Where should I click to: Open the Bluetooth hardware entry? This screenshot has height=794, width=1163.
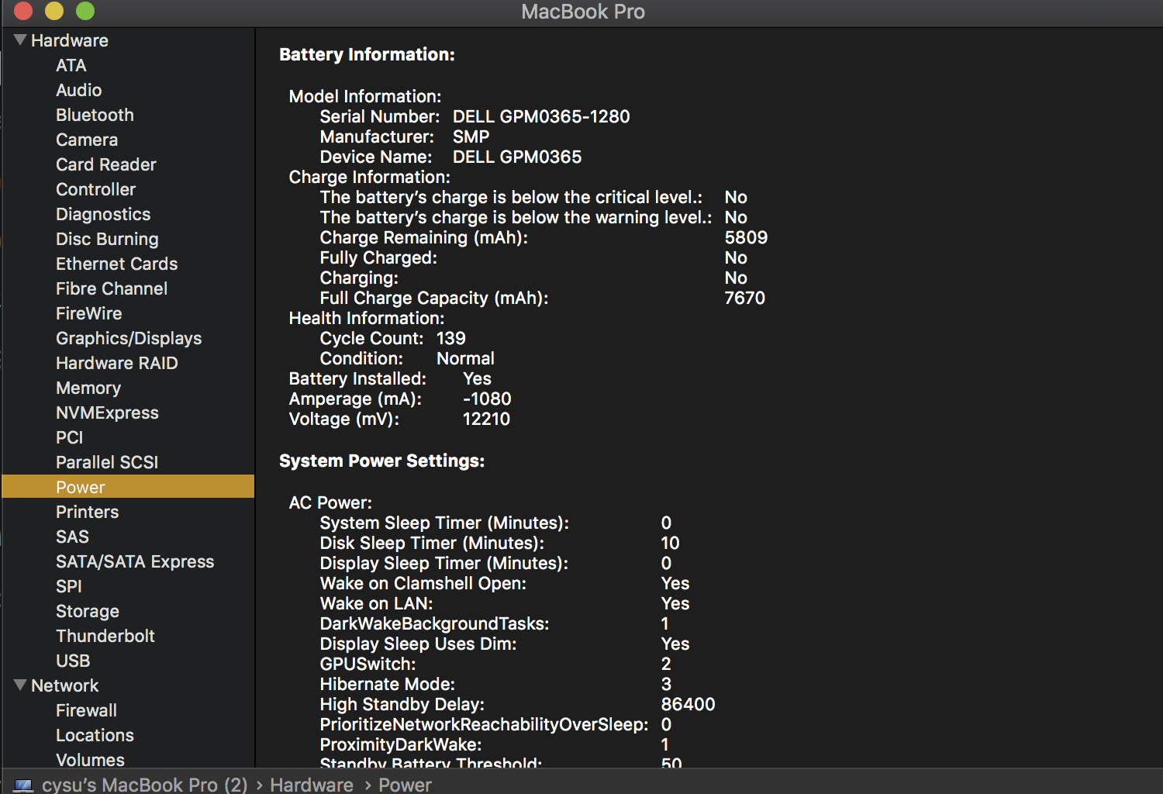[95, 115]
